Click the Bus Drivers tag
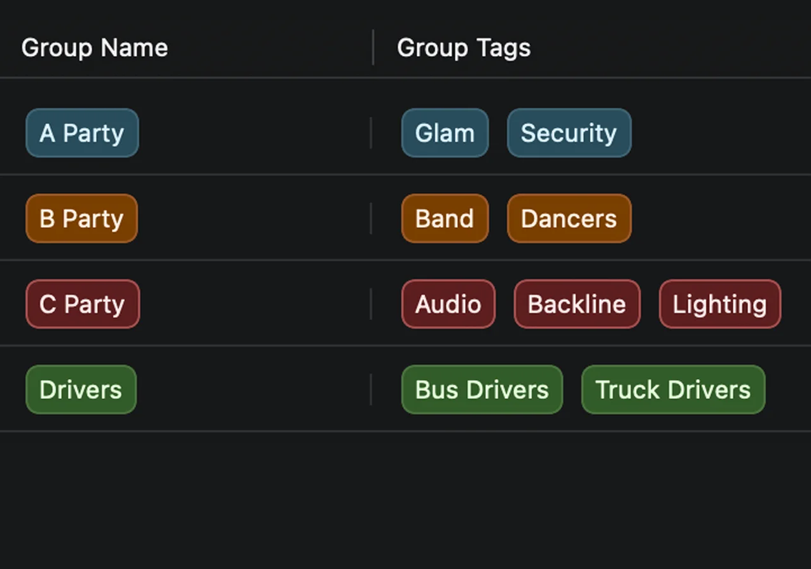This screenshot has width=811, height=569. pos(482,390)
